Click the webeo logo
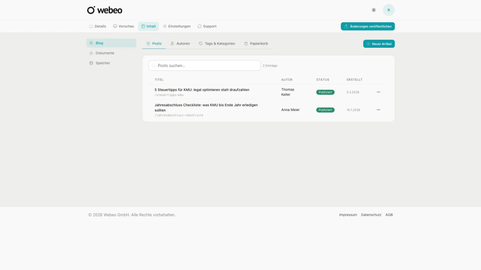Screen dimensions: 481x270 click(105, 10)
